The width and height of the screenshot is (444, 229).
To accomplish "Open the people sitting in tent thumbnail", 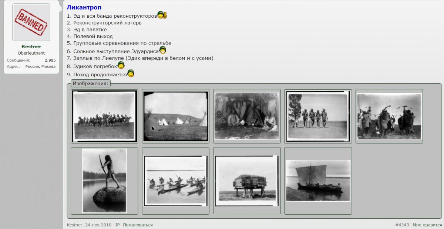I will [x=247, y=116].
